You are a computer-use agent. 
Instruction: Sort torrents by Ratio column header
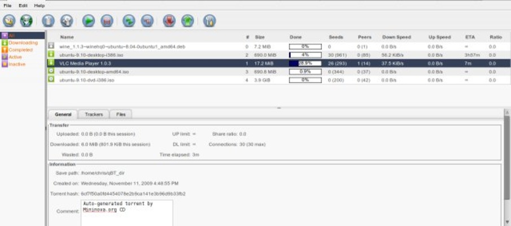tap(495, 37)
